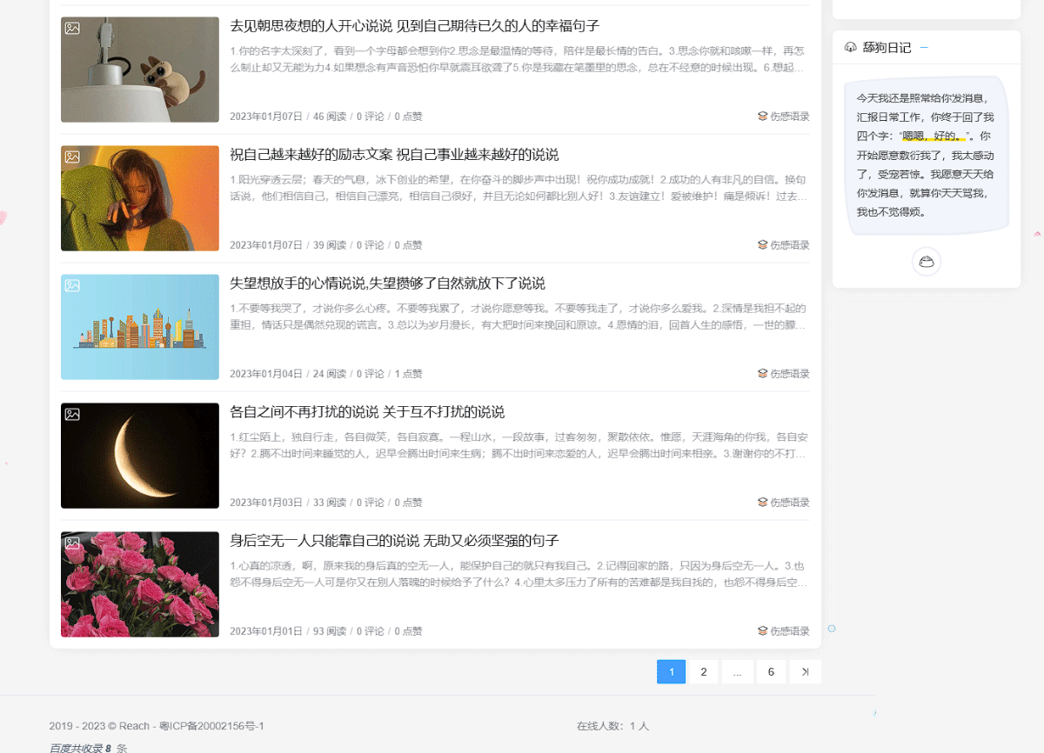Image resolution: width=1044 pixels, height=753 pixels.
Task: Click the woman in green sweater thumbnail
Action: (x=140, y=198)
